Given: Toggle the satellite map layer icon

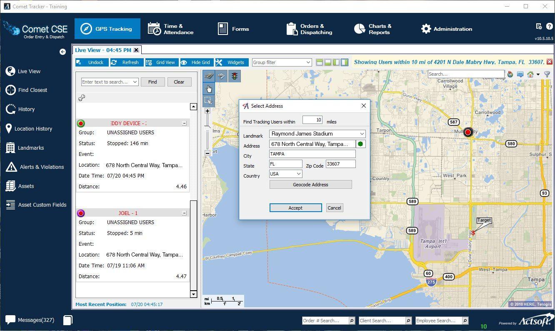Looking at the screenshot, I should (221, 76).
